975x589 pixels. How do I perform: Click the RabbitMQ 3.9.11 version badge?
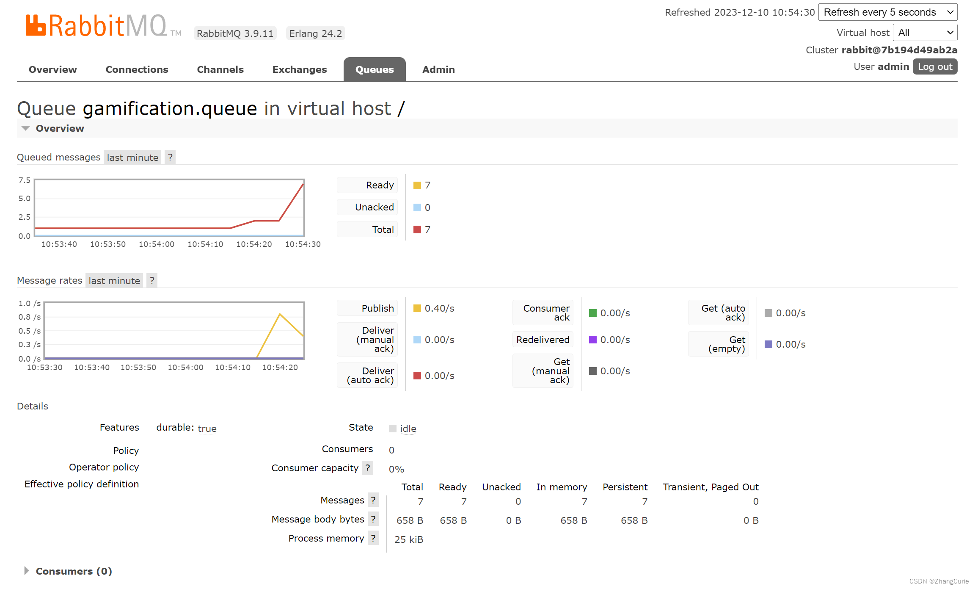tap(235, 33)
